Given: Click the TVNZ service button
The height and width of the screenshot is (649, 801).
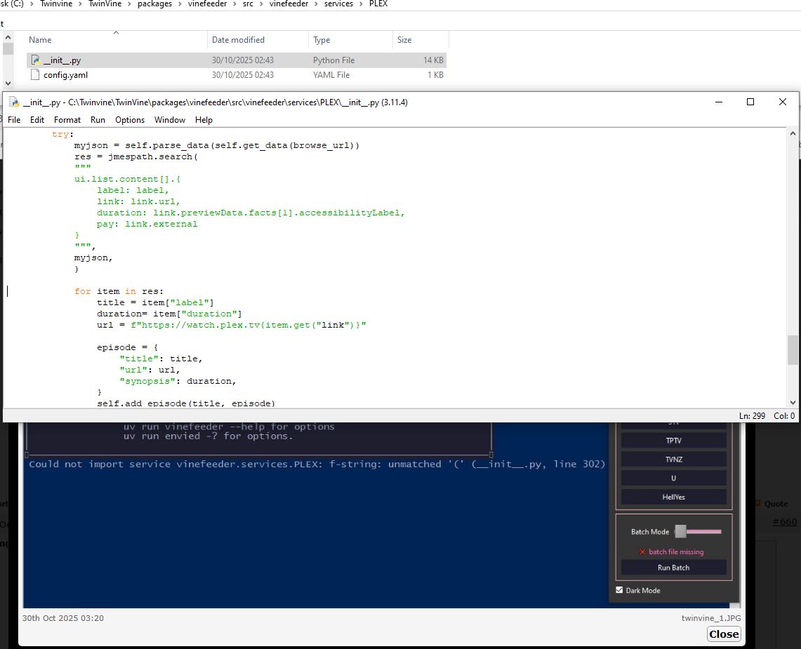Looking at the screenshot, I should (673, 460).
